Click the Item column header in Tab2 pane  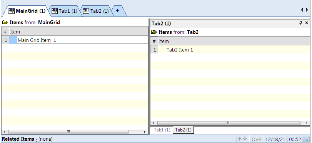234,42
